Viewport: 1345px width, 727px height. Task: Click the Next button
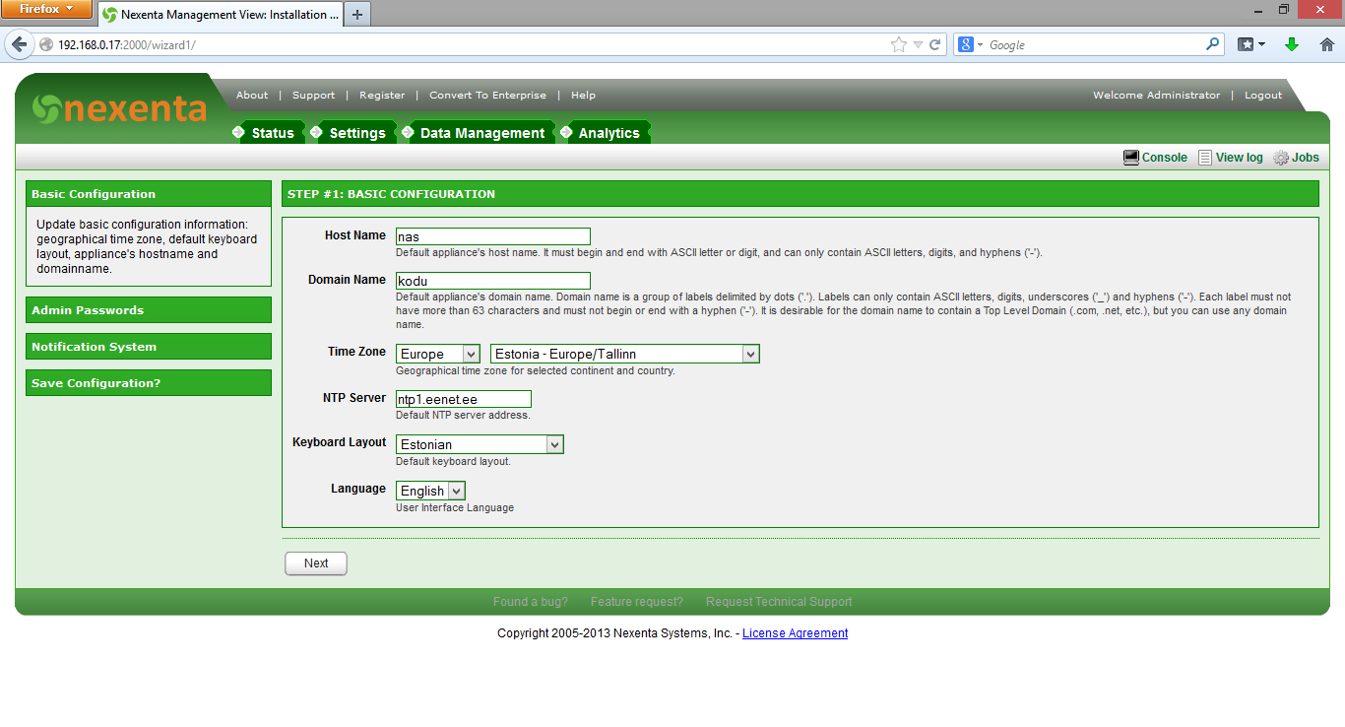tap(316, 563)
